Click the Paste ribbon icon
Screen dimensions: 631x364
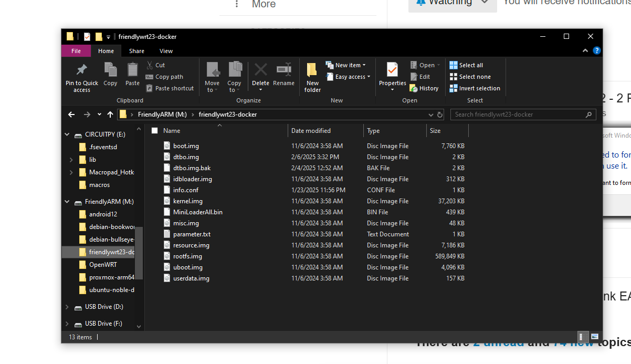coord(132,69)
